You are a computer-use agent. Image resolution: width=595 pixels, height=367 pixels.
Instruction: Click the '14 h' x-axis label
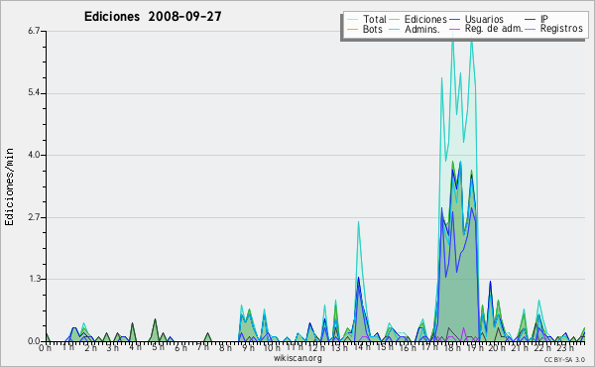(x=361, y=347)
